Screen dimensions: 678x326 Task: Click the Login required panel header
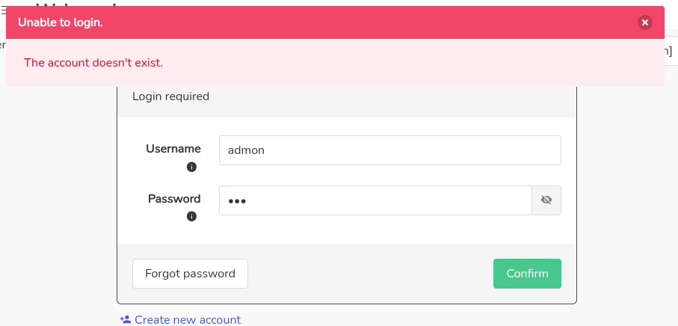coord(171,96)
